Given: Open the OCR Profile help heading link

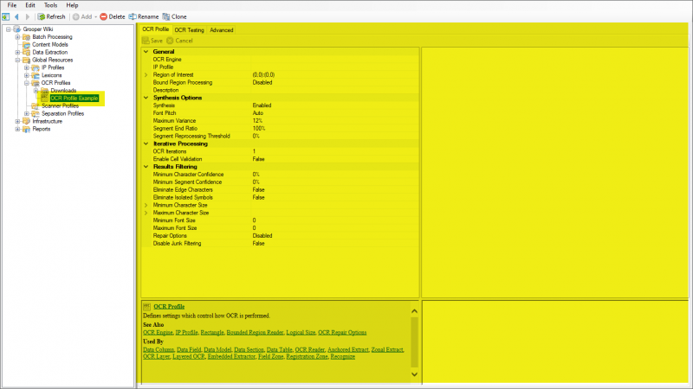Looking at the screenshot, I should [x=169, y=307].
